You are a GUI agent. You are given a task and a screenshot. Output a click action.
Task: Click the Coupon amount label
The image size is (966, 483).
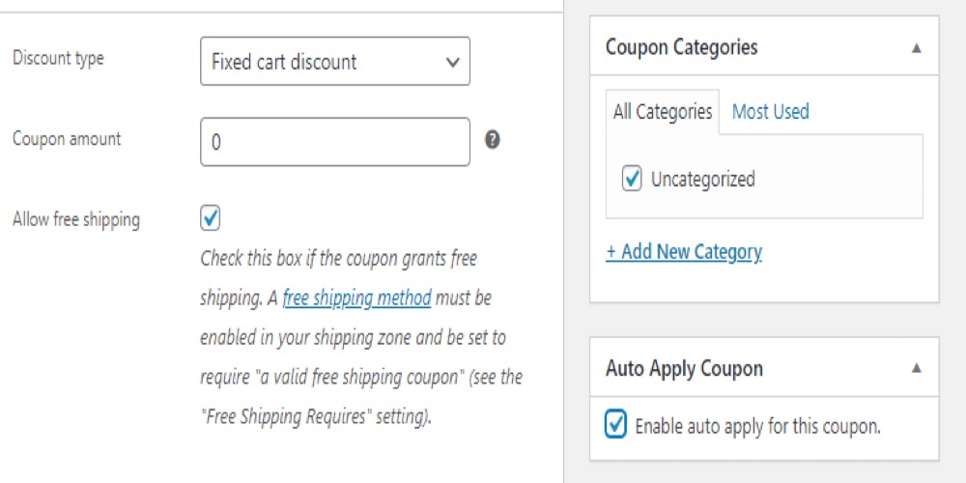(67, 139)
